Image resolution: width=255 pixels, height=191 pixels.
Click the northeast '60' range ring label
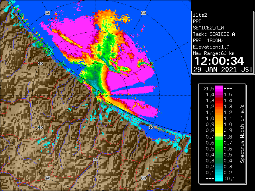click(x=143, y=13)
